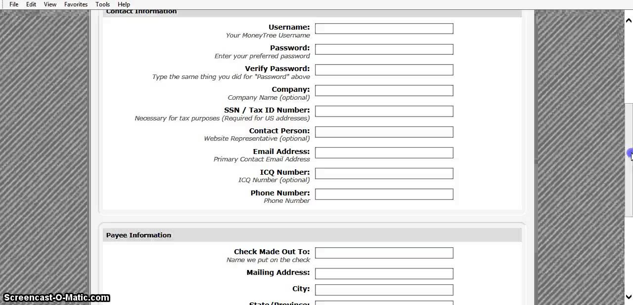Open the Tools menu
Screen dimensions: 633x305
[x=103, y=4]
